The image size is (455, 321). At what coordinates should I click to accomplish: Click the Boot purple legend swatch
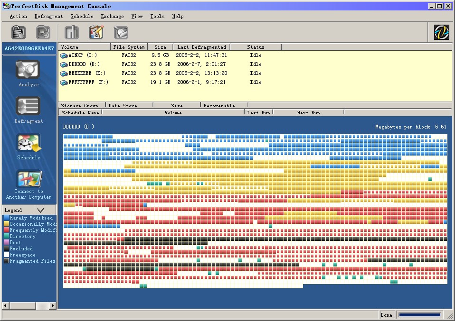[6, 242]
